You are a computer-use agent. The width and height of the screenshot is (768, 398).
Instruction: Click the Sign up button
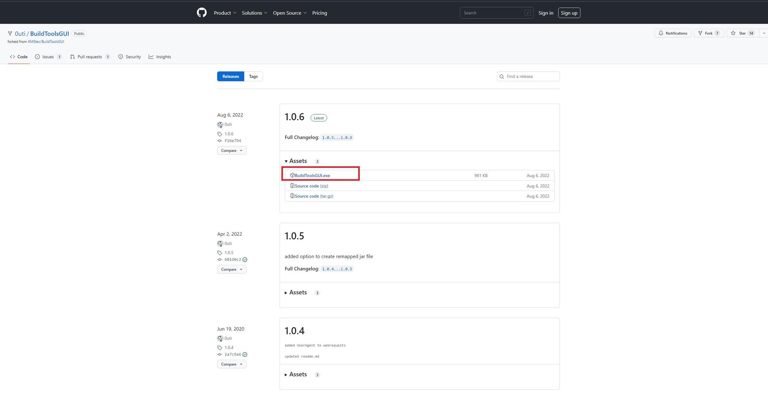[x=569, y=13]
